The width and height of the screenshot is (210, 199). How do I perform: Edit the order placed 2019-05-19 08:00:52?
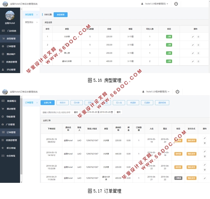[204, 138]
